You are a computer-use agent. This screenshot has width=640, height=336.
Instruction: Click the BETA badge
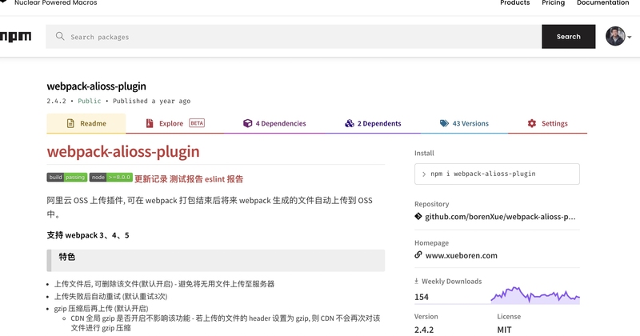tap(197, 123)
